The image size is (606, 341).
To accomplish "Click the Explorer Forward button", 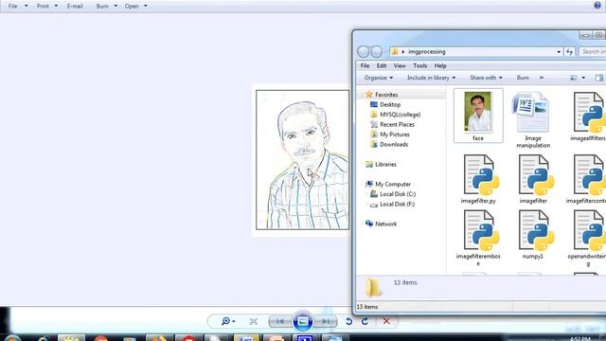I will (377, 51).
